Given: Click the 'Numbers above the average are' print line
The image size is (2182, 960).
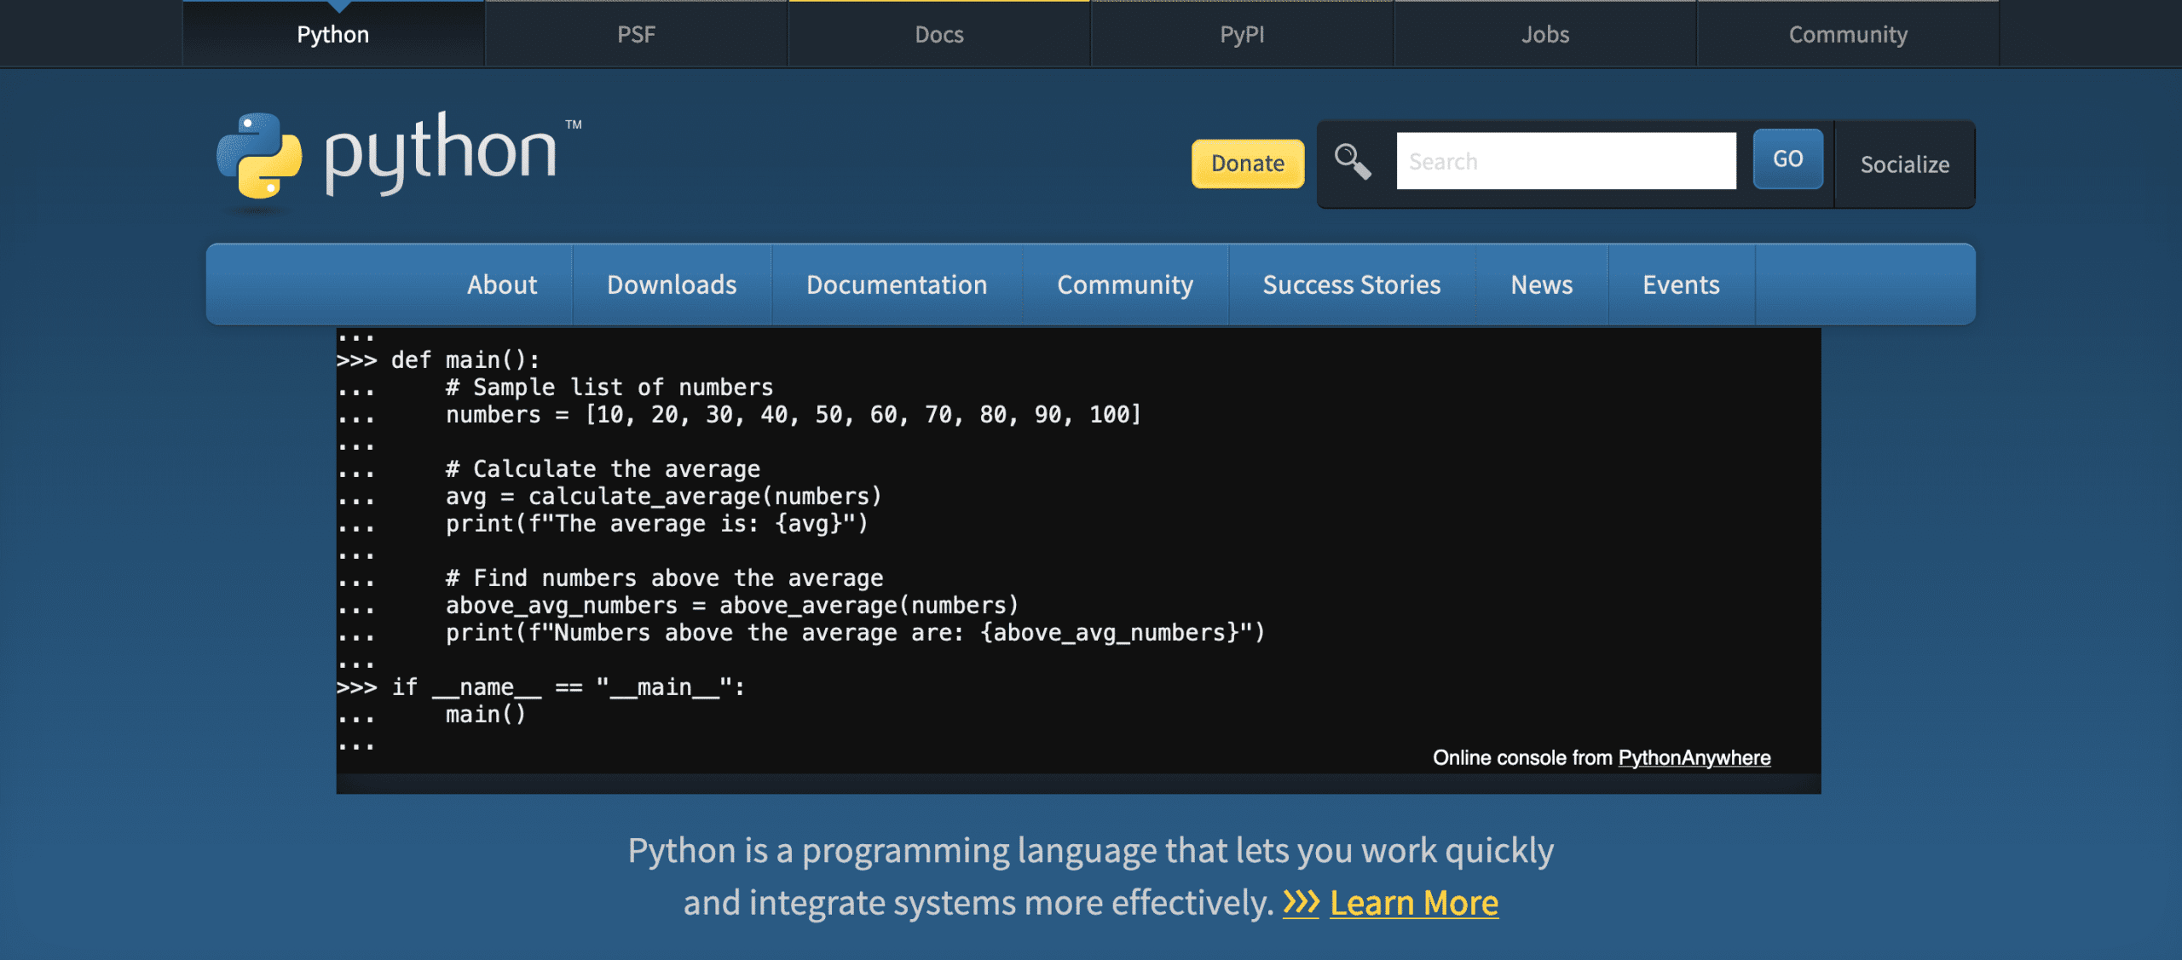Looking at the screenshot, I should pos(856,632).
